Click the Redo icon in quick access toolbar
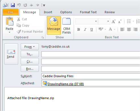 point(25,5)
